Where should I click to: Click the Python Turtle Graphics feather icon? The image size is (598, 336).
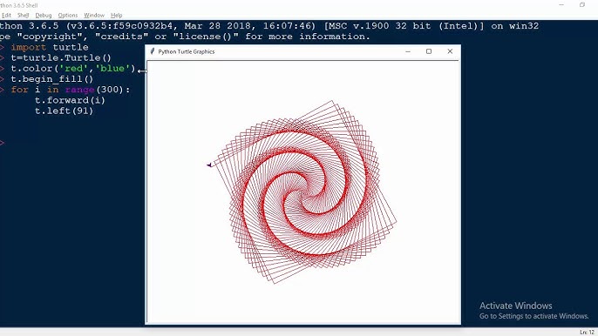point(153,51)
